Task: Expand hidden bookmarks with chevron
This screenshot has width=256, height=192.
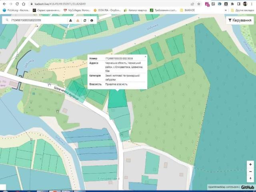Action: [x=226, y=10]
